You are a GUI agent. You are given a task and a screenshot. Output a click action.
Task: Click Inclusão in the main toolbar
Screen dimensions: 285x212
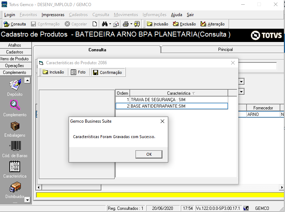point(157,24)
